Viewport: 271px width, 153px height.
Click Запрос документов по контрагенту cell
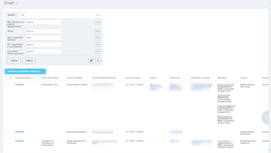76,142
